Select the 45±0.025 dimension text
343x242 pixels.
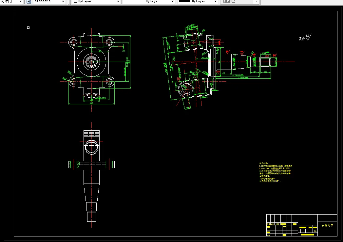[100, 98]
